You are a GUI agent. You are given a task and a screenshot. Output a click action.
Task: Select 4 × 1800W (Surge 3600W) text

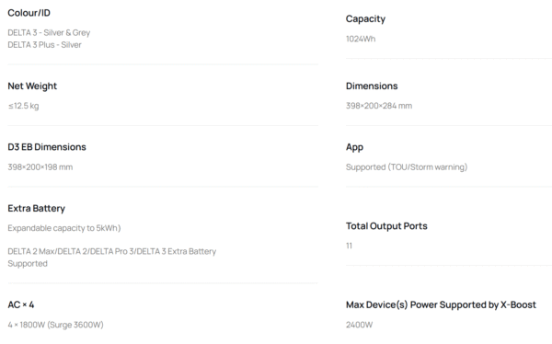pyautogui.click(x=55, y=325)
